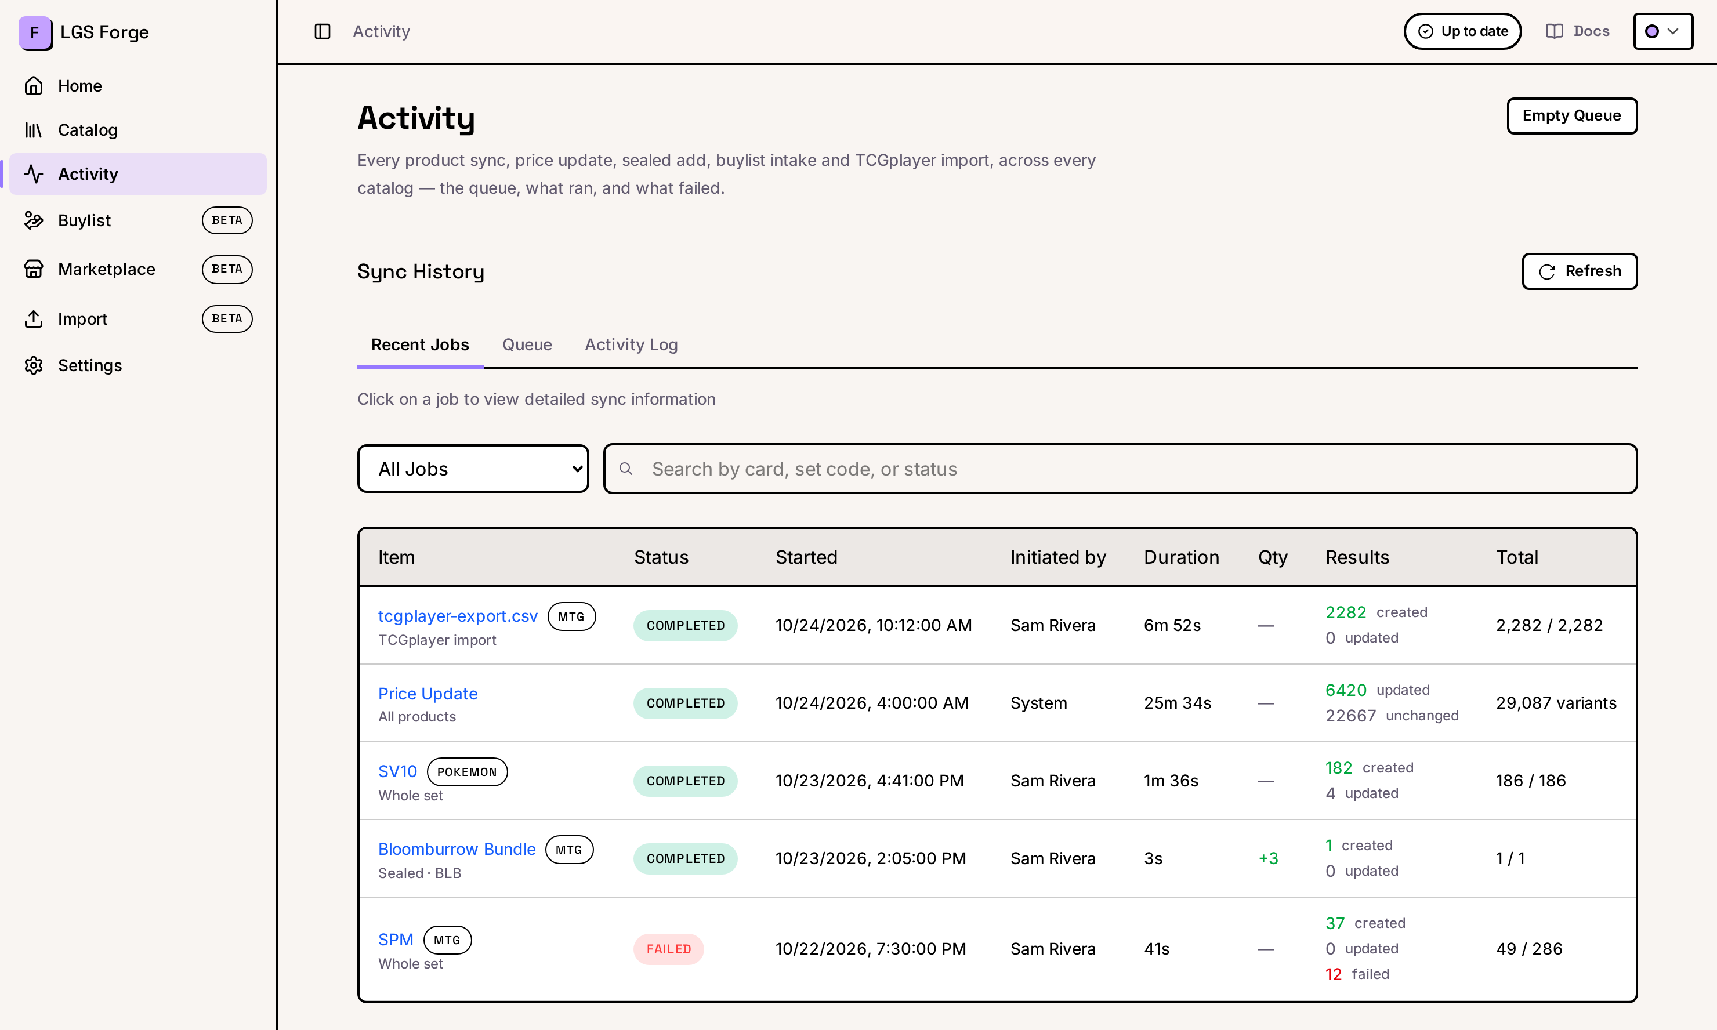Screen dimensions: 1717x1030
Task: Select the Activity sidebar item
Action: [x=137, y=174]
